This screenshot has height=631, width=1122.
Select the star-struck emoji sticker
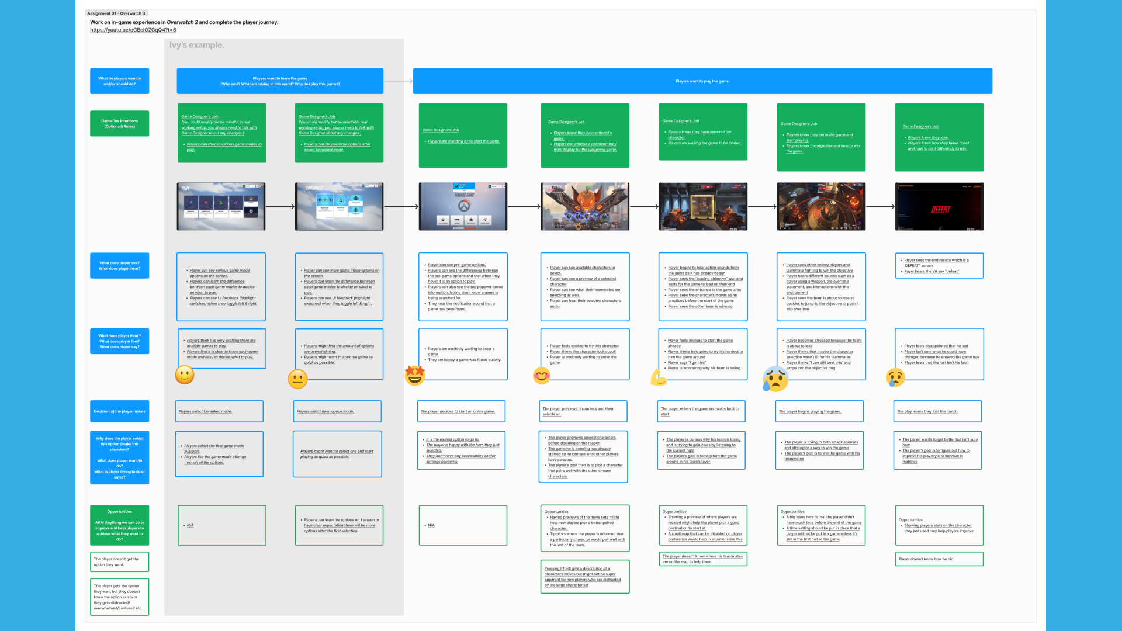tap(415, 375)
